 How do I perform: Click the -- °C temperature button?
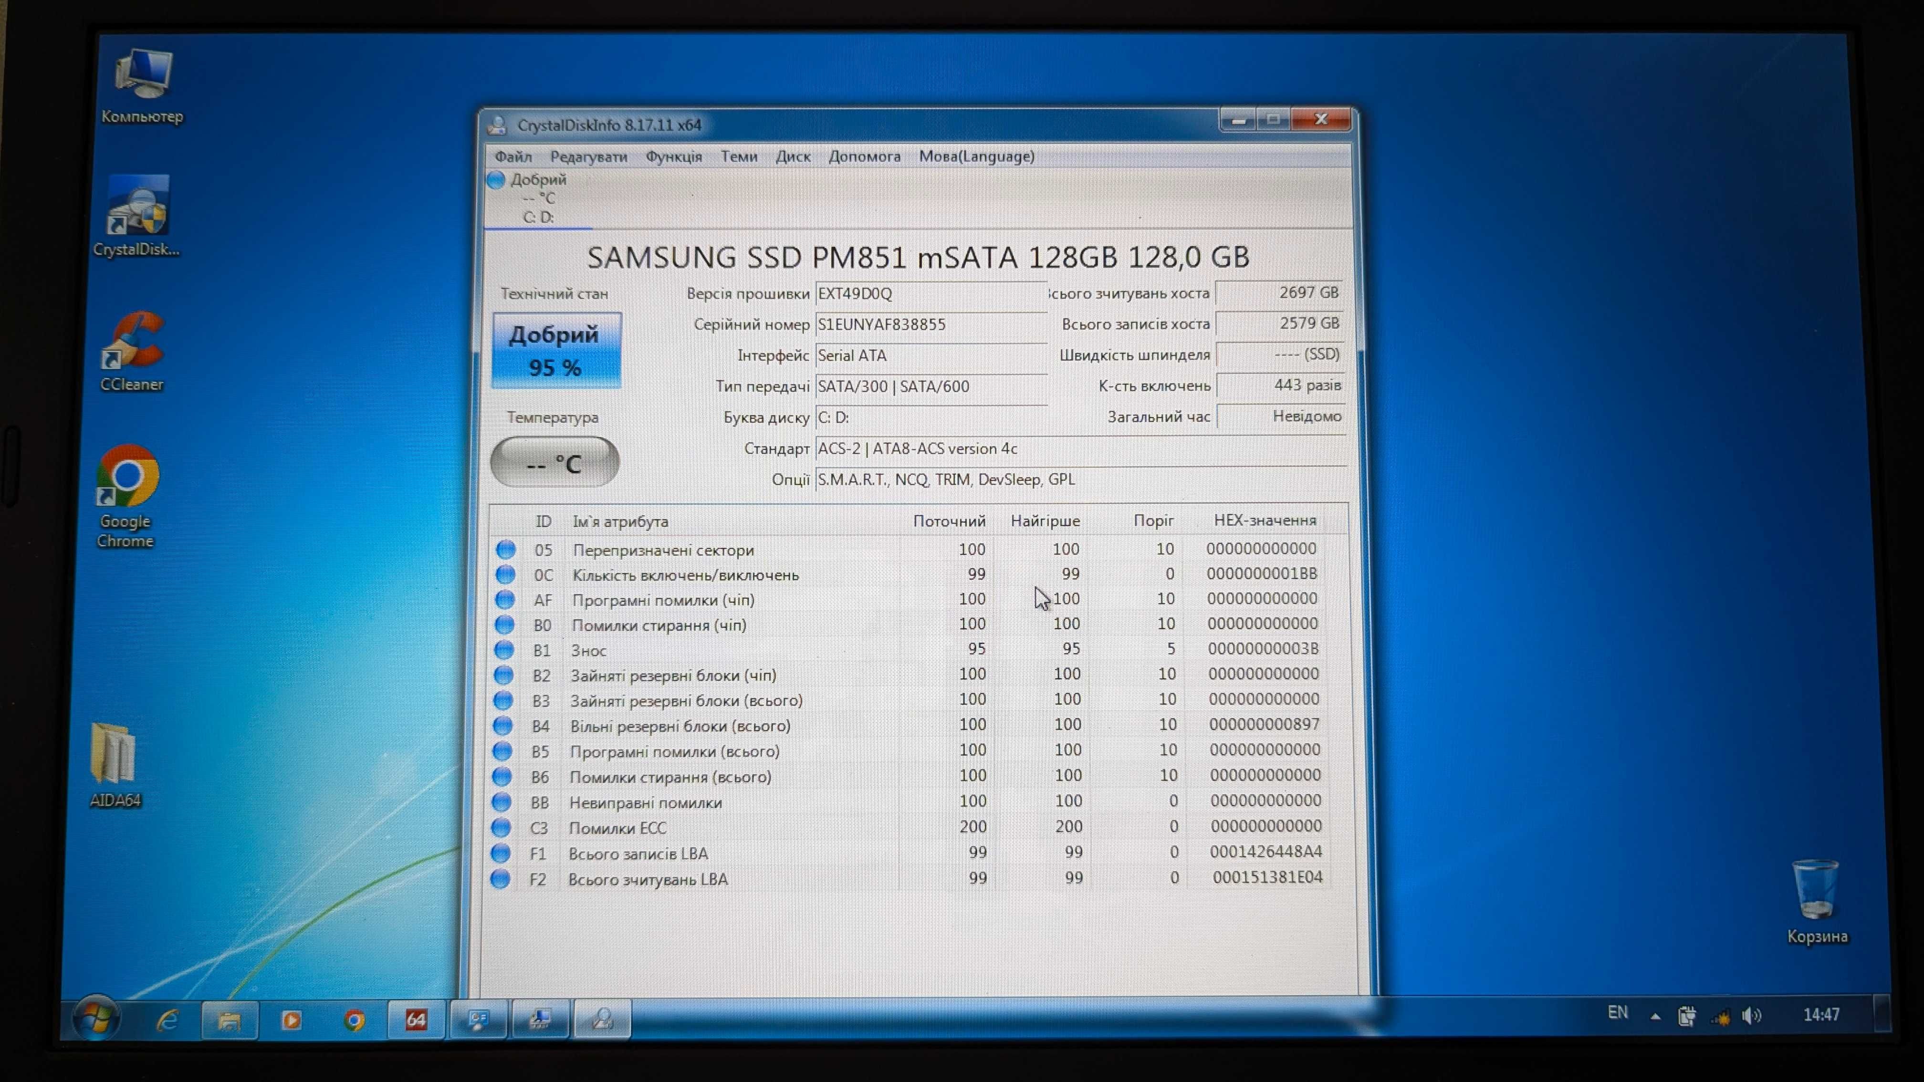[554, 462]
